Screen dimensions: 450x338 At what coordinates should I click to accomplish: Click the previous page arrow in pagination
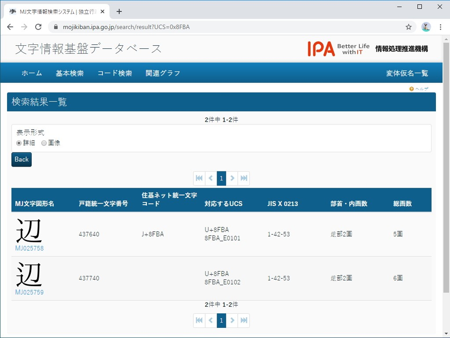point(210,178)
